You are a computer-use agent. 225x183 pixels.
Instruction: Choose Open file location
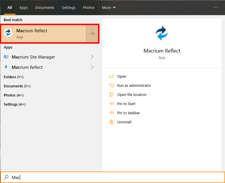tap(132, 95)
